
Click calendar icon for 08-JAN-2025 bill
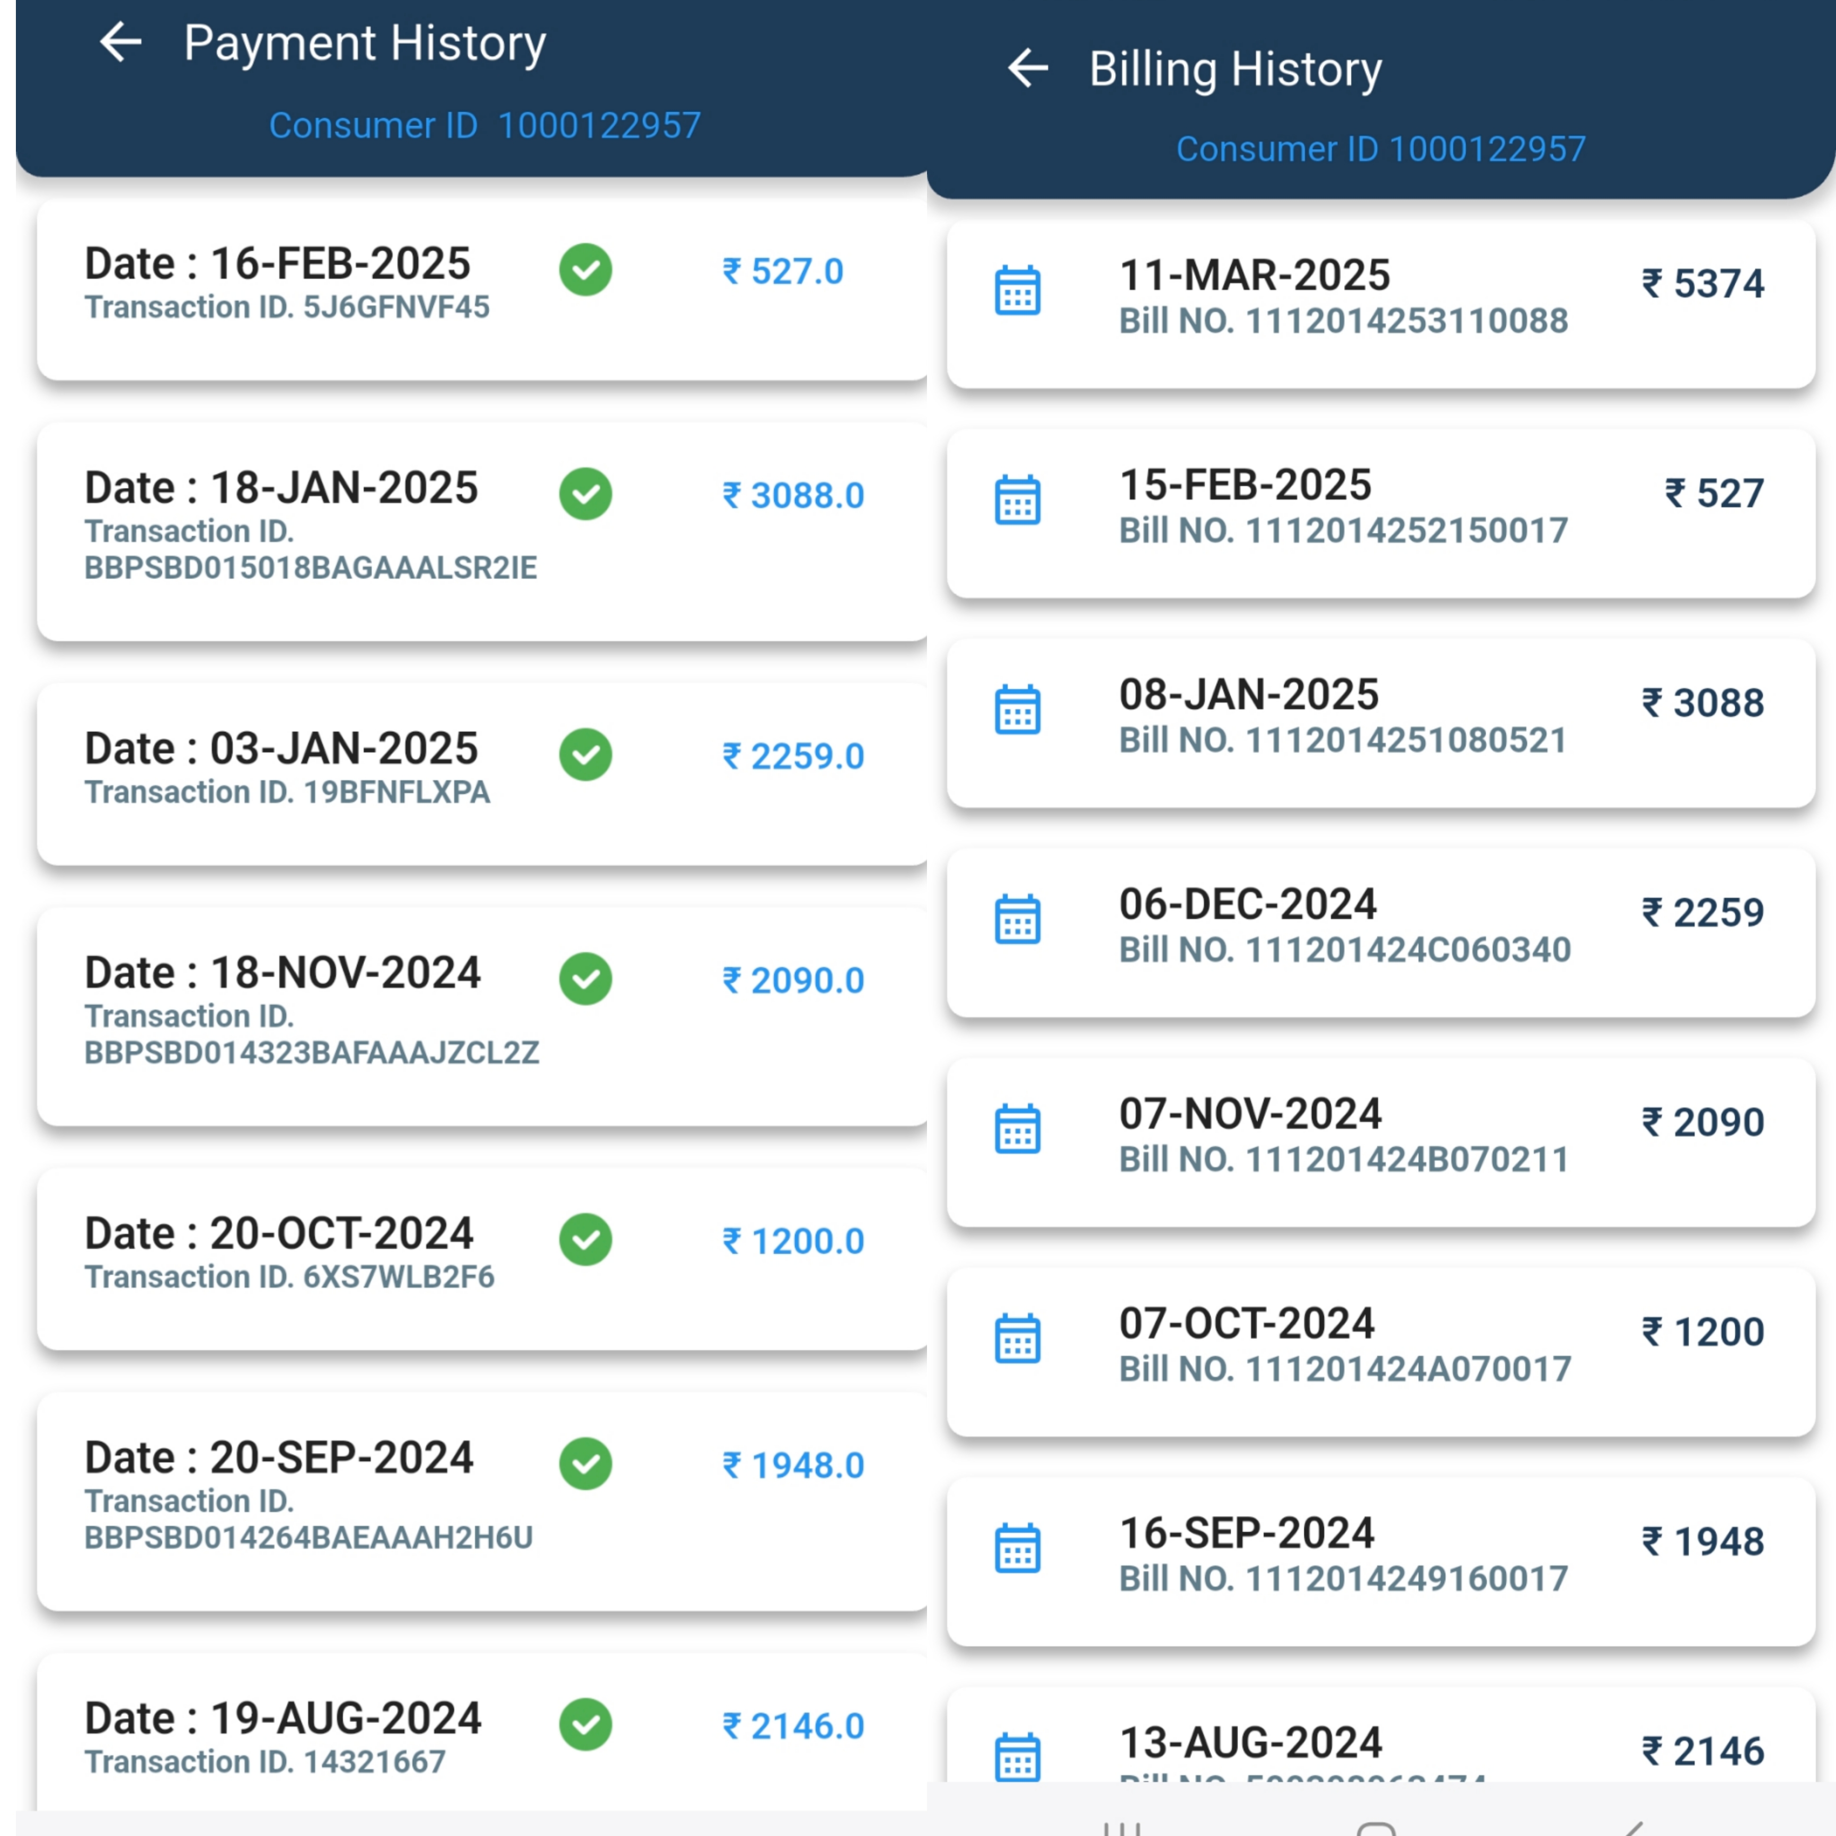1017,710
